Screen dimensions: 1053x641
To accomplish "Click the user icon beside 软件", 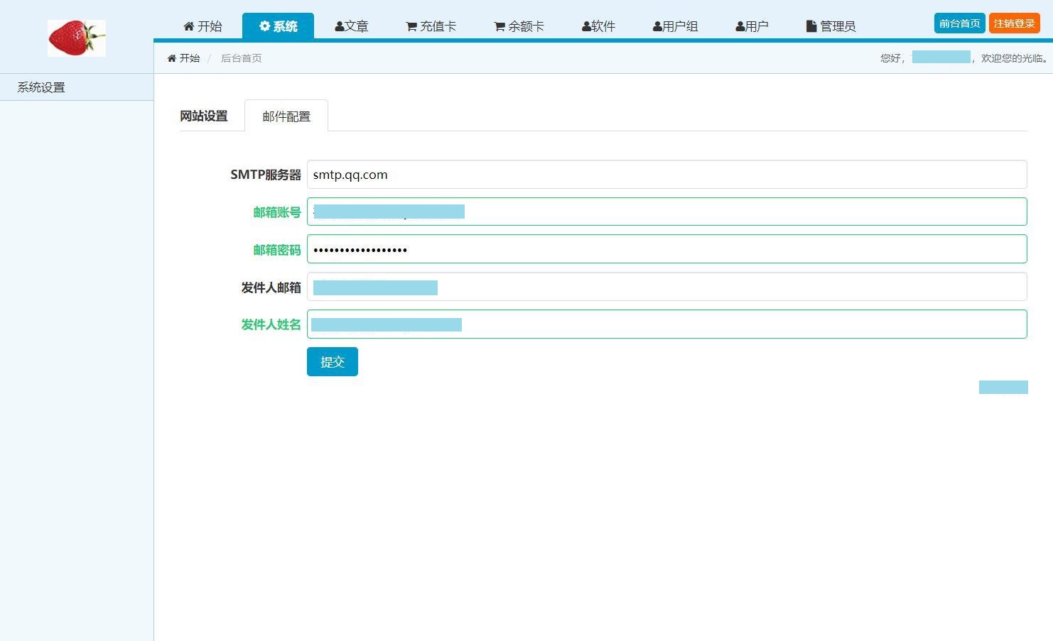I will 586,26.
